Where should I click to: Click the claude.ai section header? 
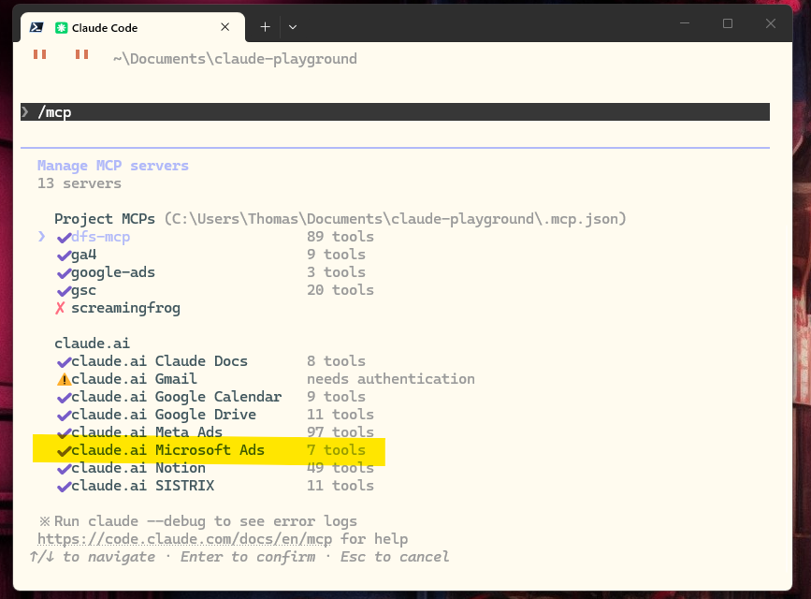tap(92, 343)
